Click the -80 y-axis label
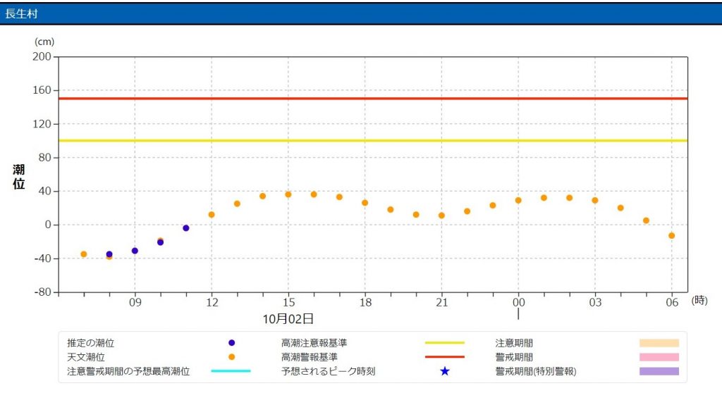This screenshot has width=722, height=393. (x=43, y=292)
